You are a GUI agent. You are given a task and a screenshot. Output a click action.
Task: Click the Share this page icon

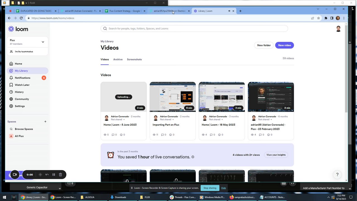coord(312,18)
